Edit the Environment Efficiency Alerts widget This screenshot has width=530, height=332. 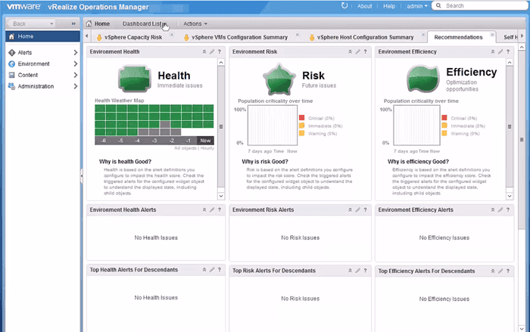(500, 209)
